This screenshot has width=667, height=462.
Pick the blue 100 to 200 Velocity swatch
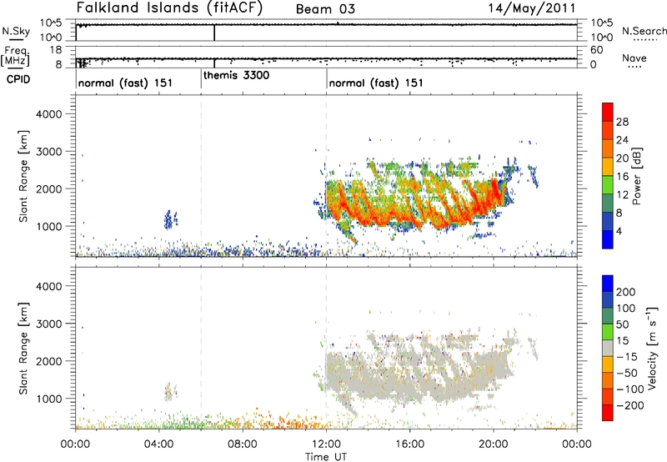point(608,299)
